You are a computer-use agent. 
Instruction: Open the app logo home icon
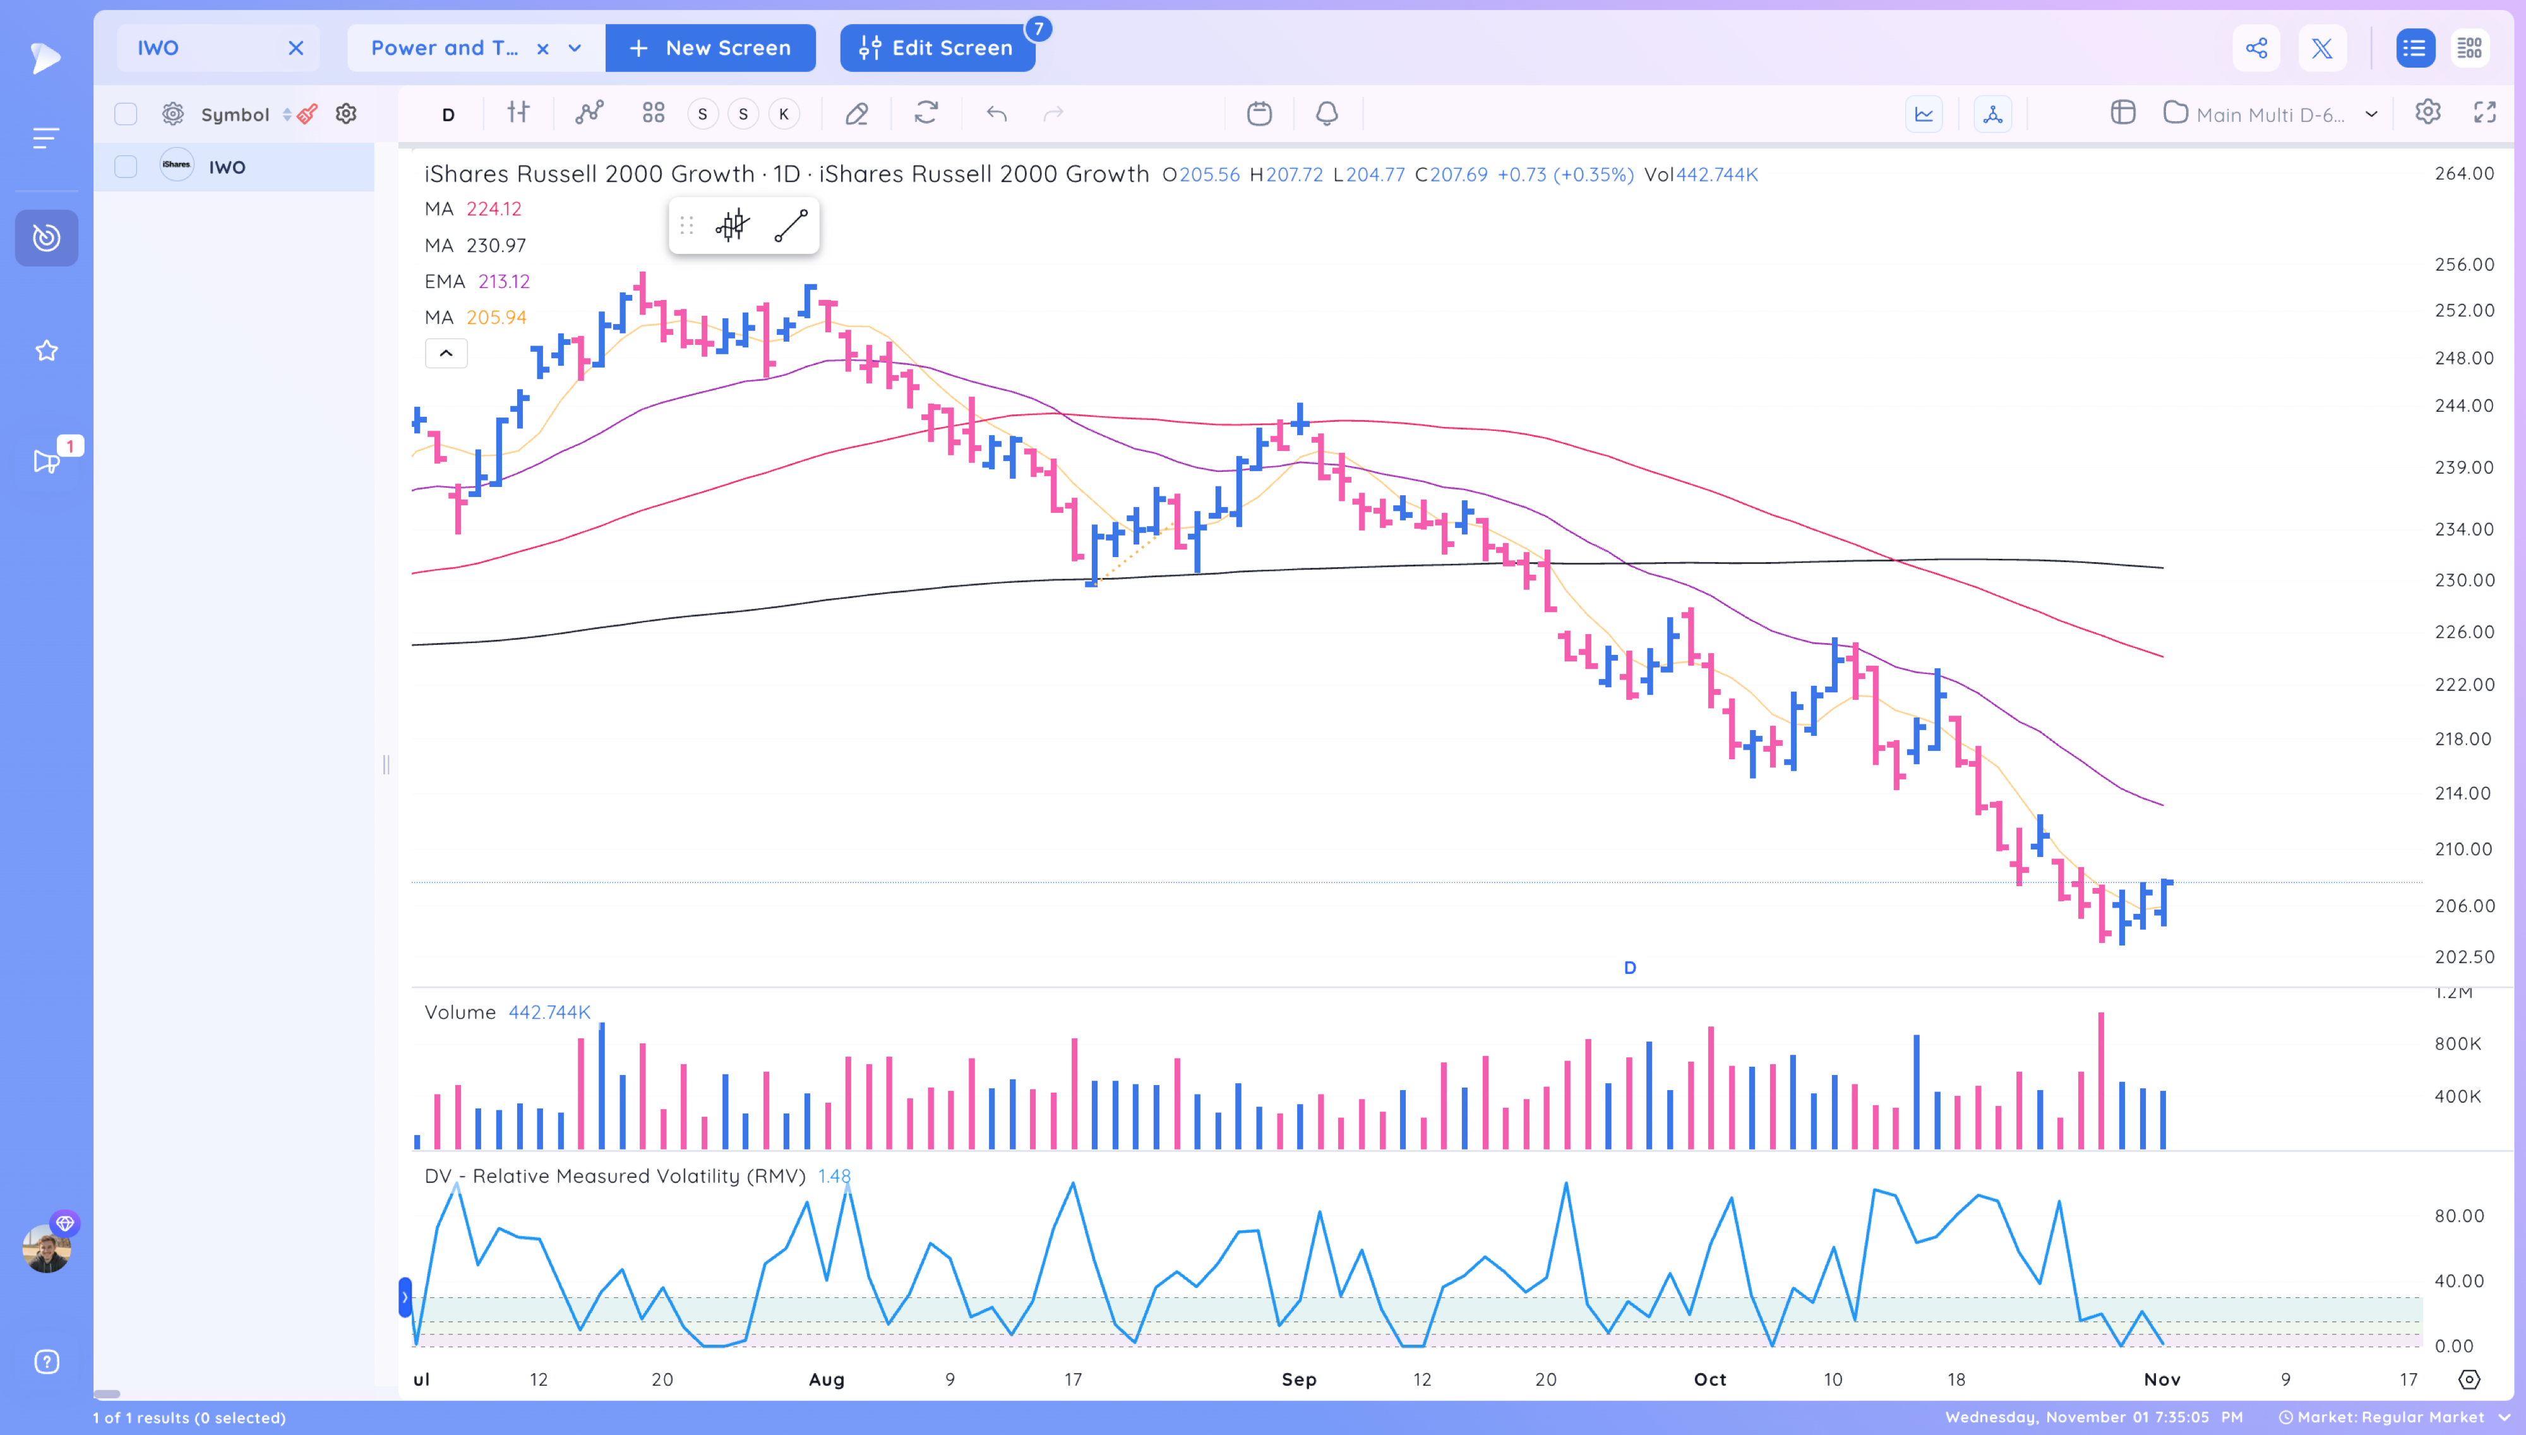(45, 58)
